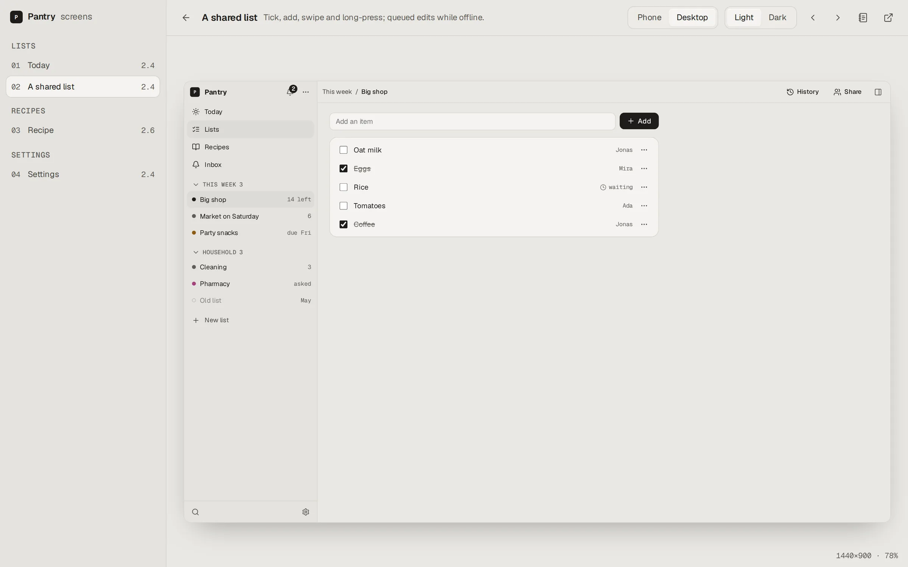The height and width of the screenshot is (567, 908).
Task: Go to the previous screen chevron
Action: (x=813, y=17)
